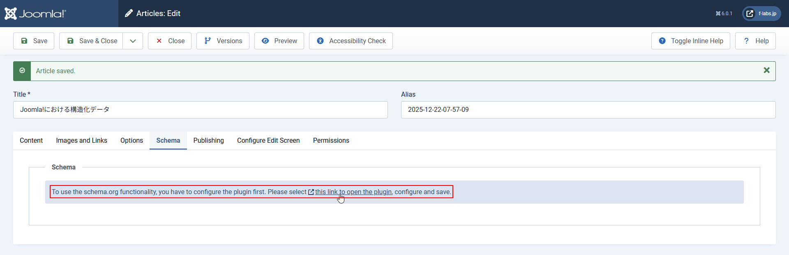Open the Publishing tab
Screen dimensions: 789x255
pos(208,141)
